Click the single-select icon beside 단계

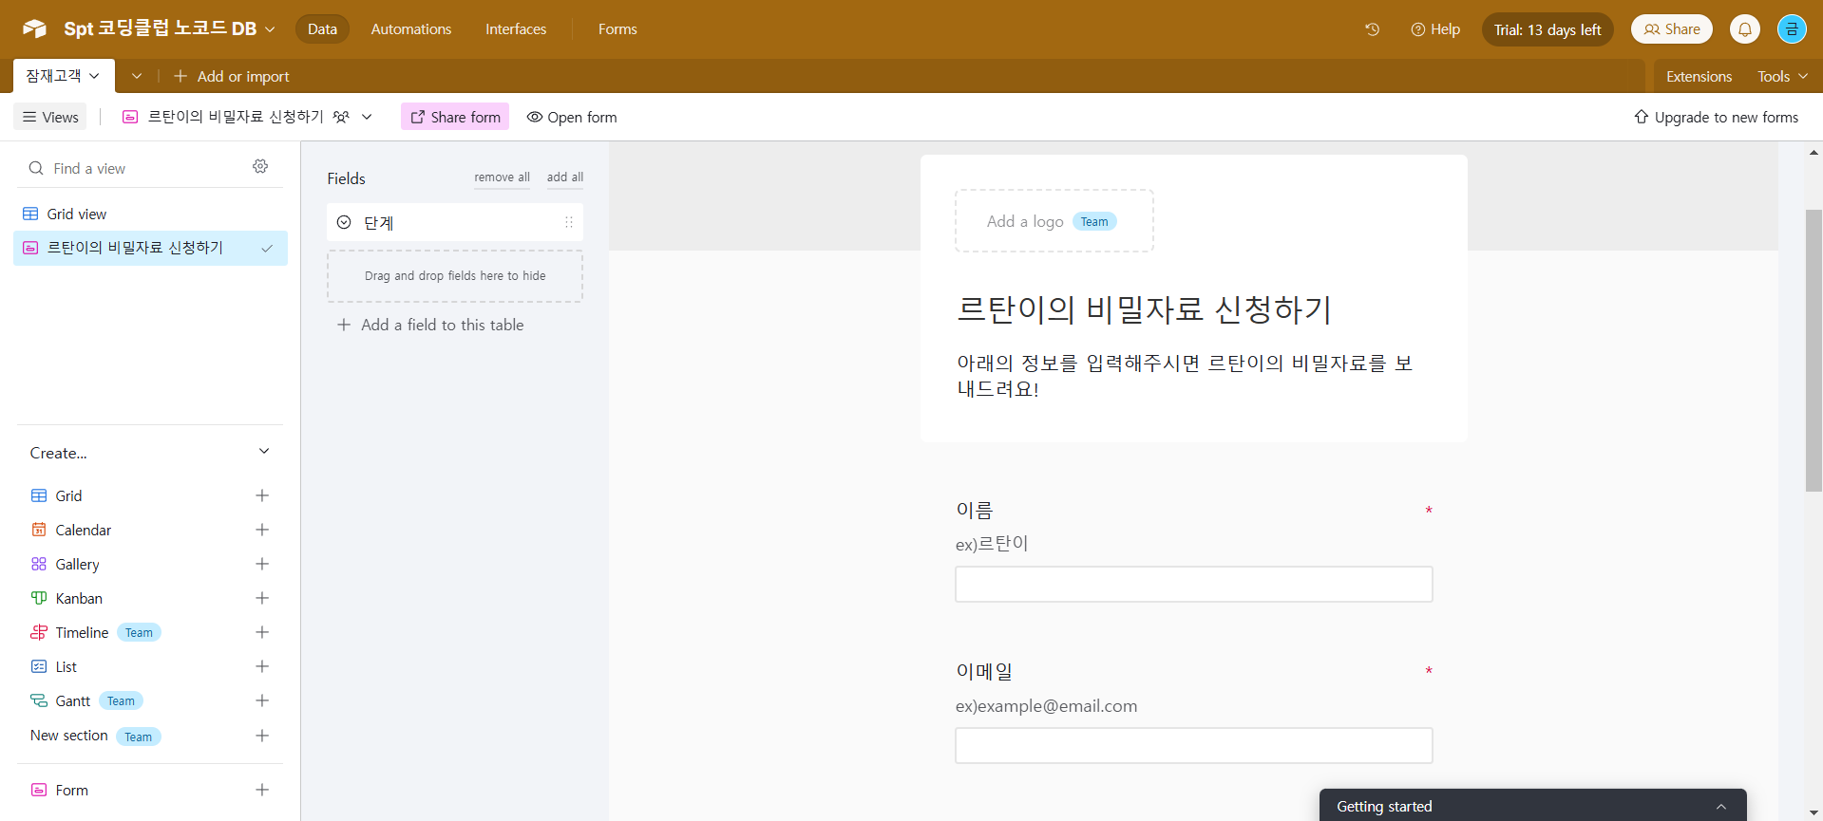[344, 222]
